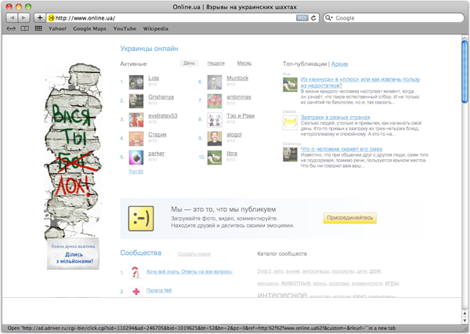
Task: Open the Wikipedia bookmark
Action: click(x=155, y=28)
